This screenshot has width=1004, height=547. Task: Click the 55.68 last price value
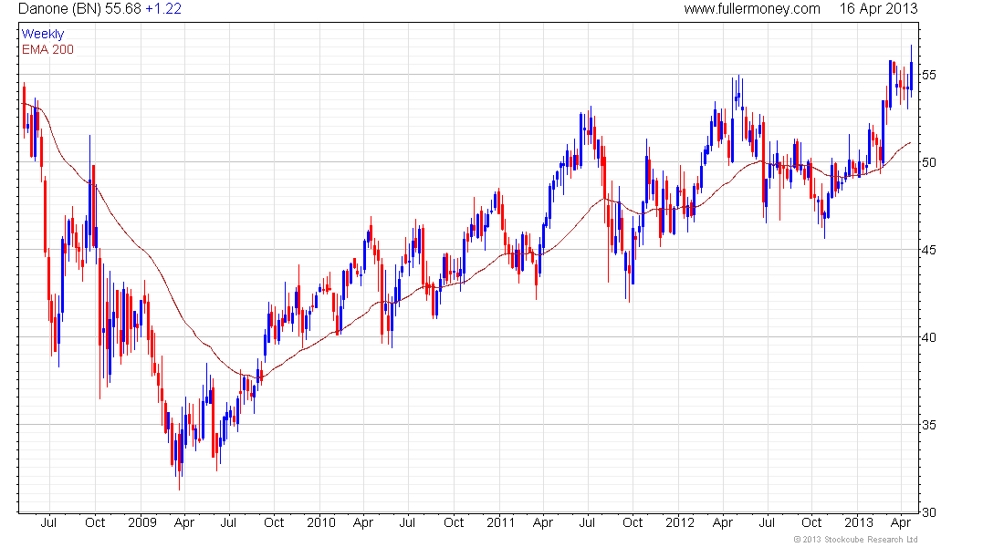123,9
